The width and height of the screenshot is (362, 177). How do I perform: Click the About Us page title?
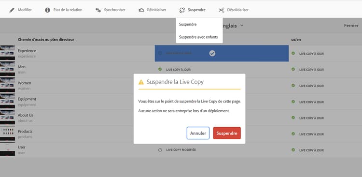coord(26,115)
